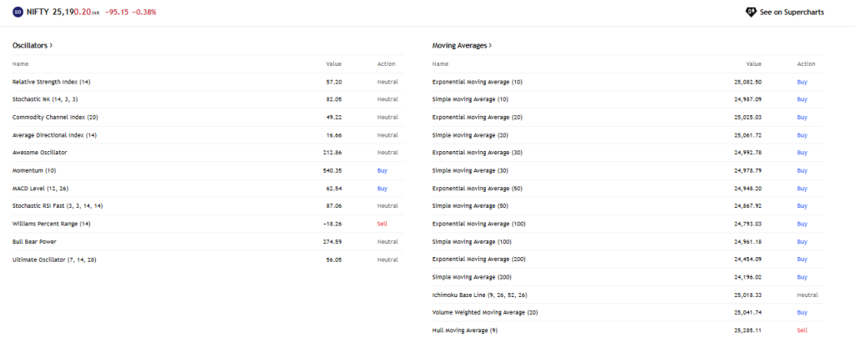Screen dimensions: 855x353
Task: Open Commodity Channel Index (20) row
Action: pos(55,117)
